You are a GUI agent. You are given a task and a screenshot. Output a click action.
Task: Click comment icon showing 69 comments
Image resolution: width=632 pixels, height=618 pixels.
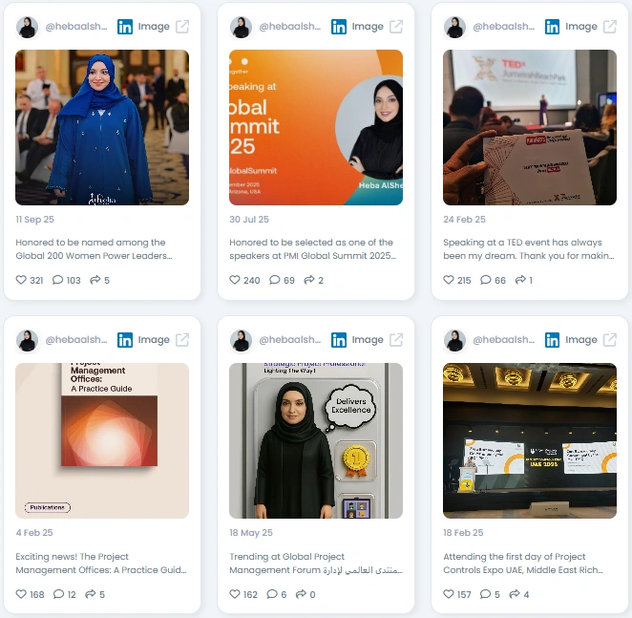[x=275, y=280]
